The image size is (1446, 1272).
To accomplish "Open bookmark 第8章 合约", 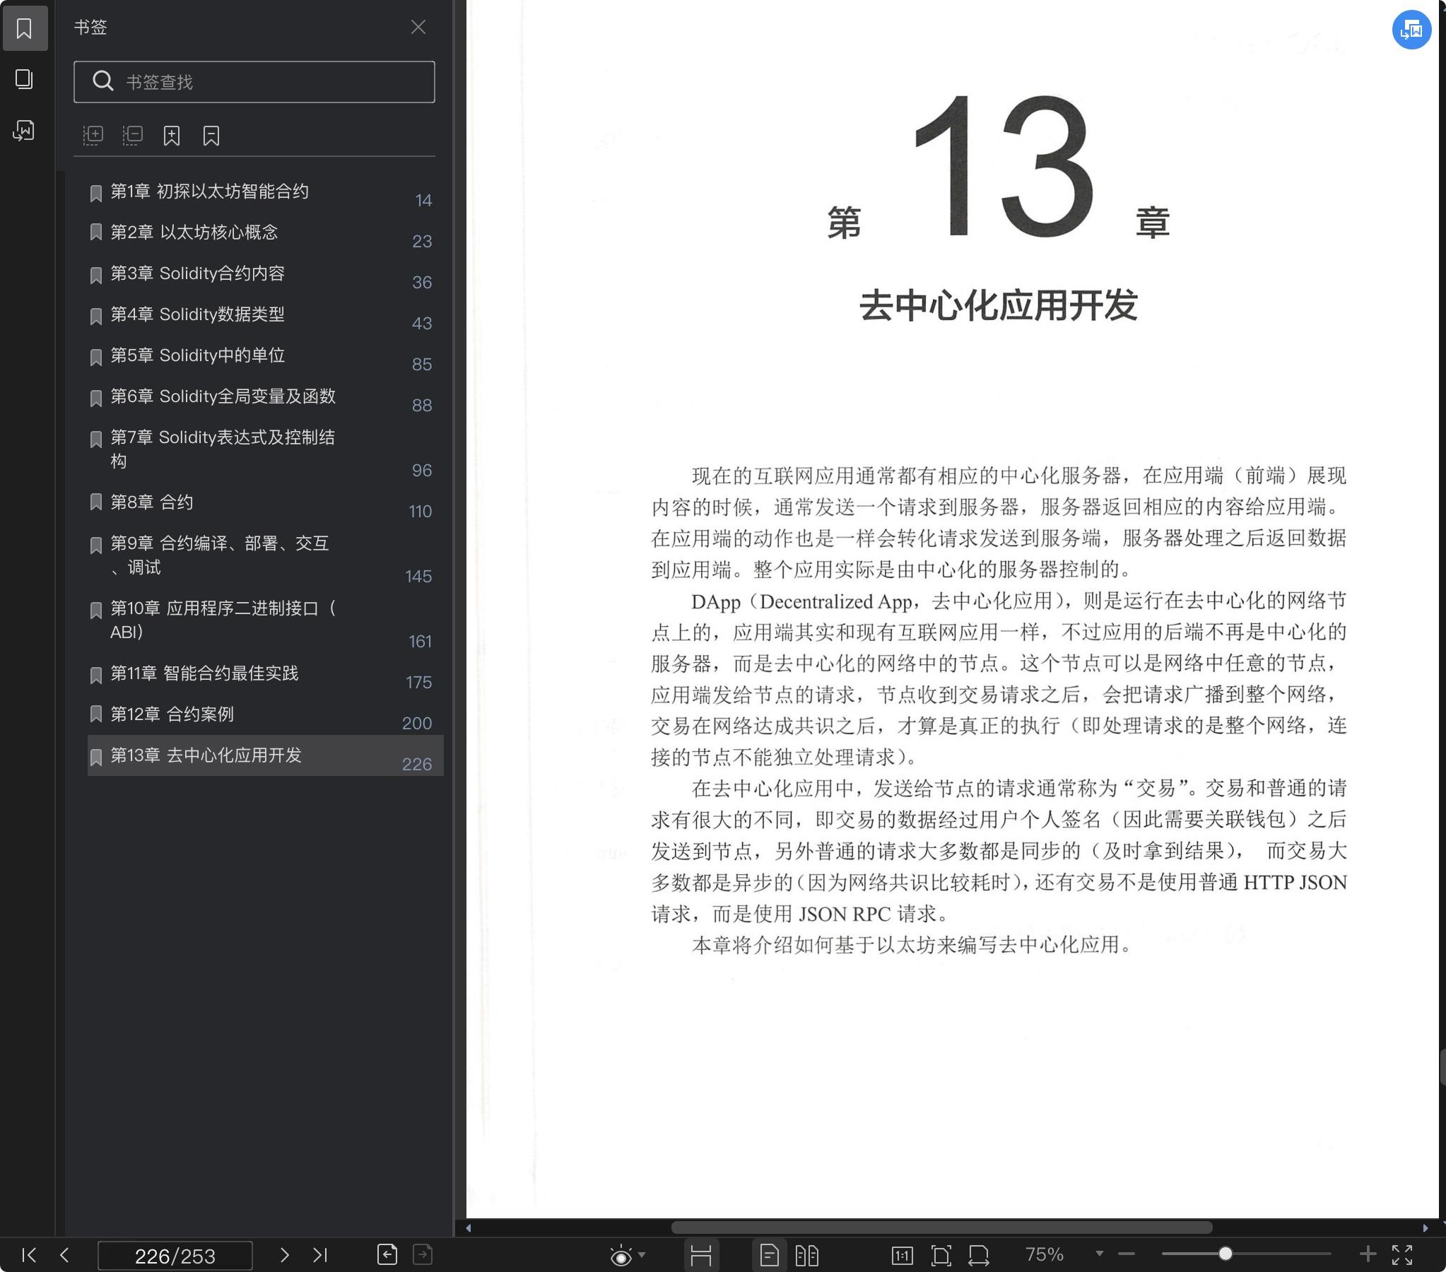I will 265,504.
